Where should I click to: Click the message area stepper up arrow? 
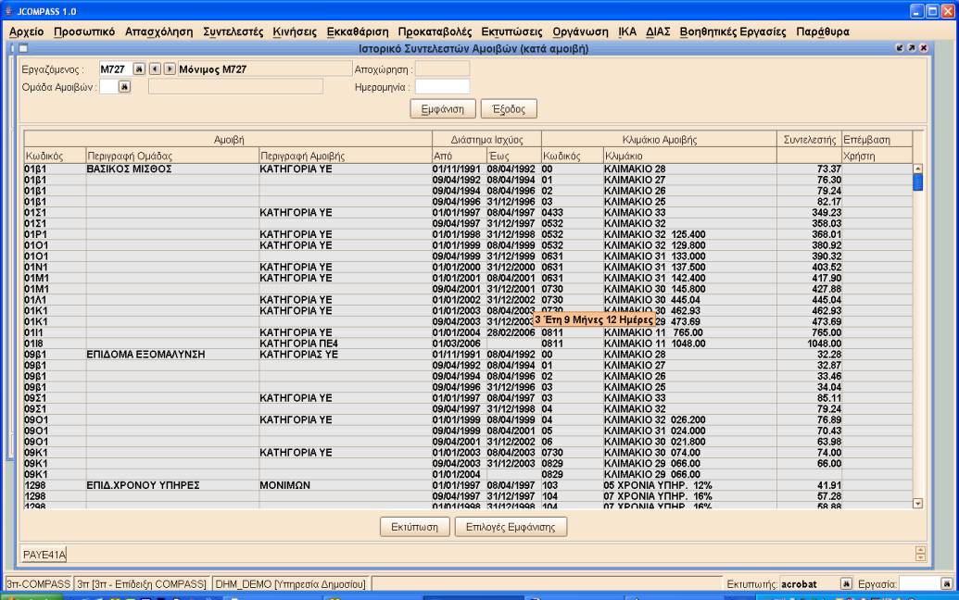point(920,551)
